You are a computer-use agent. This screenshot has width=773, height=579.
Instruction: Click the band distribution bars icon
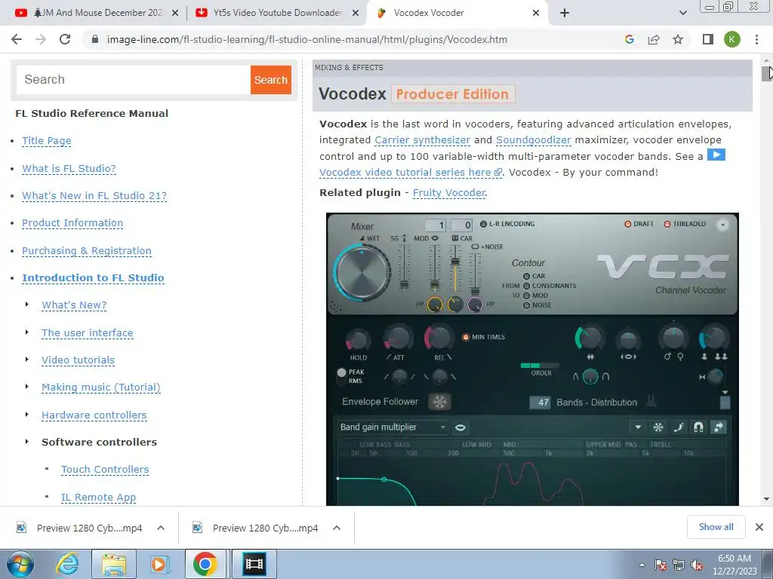[651, 402]
